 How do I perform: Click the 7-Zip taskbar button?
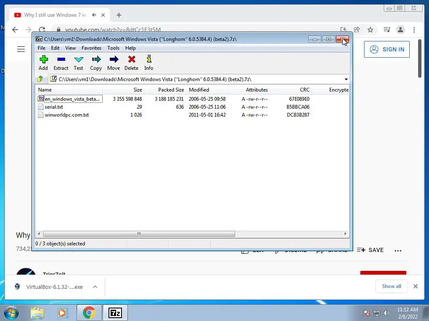pos(115,313)
